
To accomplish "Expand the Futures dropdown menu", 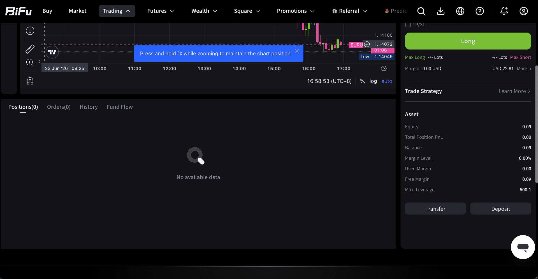I will (x=161, y=11).
